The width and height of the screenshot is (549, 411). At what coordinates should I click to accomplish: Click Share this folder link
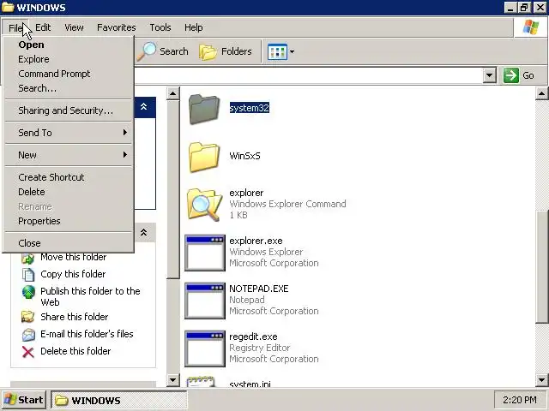tap(75, 317)
